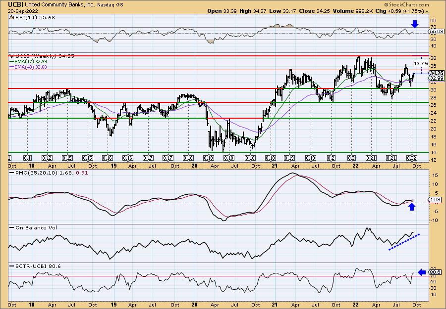Click the 55.68 RSI value tag on the right axis
The image size is (446, 309).
click(x=437, y=32)
